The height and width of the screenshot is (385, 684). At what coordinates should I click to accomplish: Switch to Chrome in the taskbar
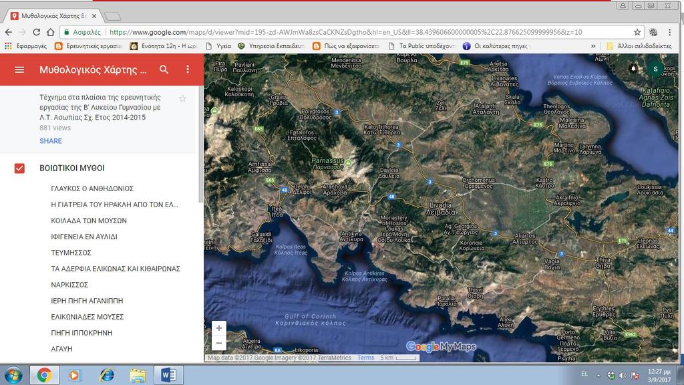tap(44, 375)
